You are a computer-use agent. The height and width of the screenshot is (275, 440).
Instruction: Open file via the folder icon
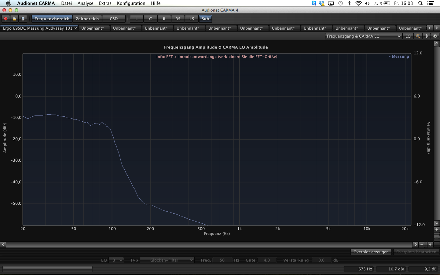[x=14, y=19]
